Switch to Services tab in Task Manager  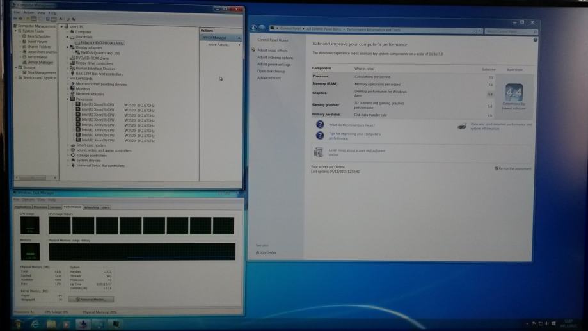(55, 207)
